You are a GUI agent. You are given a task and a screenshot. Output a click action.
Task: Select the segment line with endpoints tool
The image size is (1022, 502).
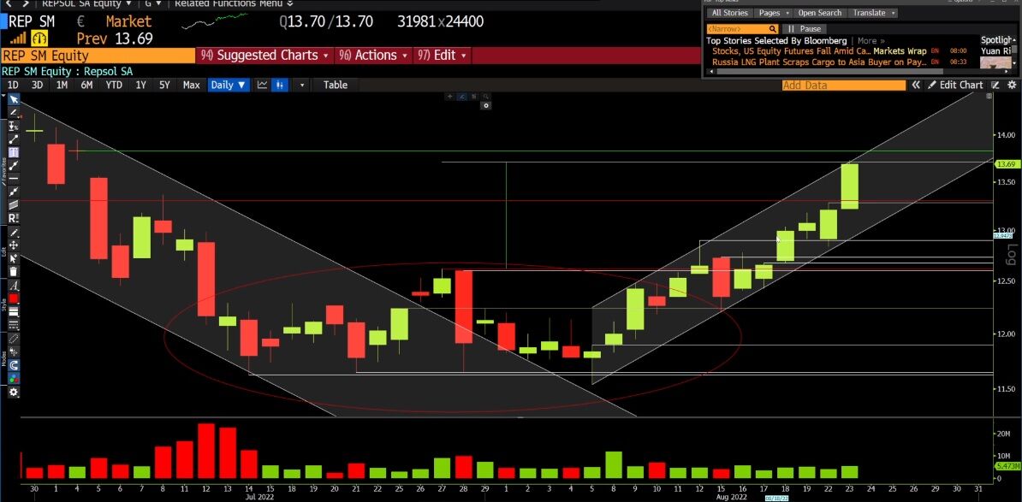(14, 165)
